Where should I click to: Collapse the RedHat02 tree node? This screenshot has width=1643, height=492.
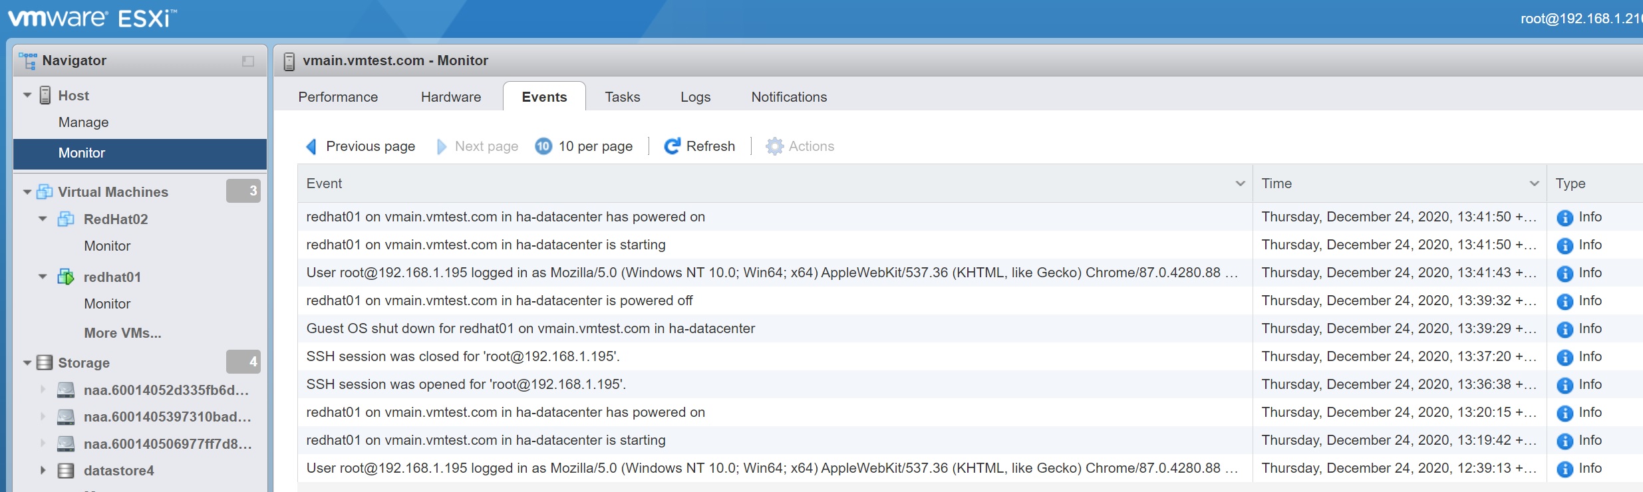[43, 219]
